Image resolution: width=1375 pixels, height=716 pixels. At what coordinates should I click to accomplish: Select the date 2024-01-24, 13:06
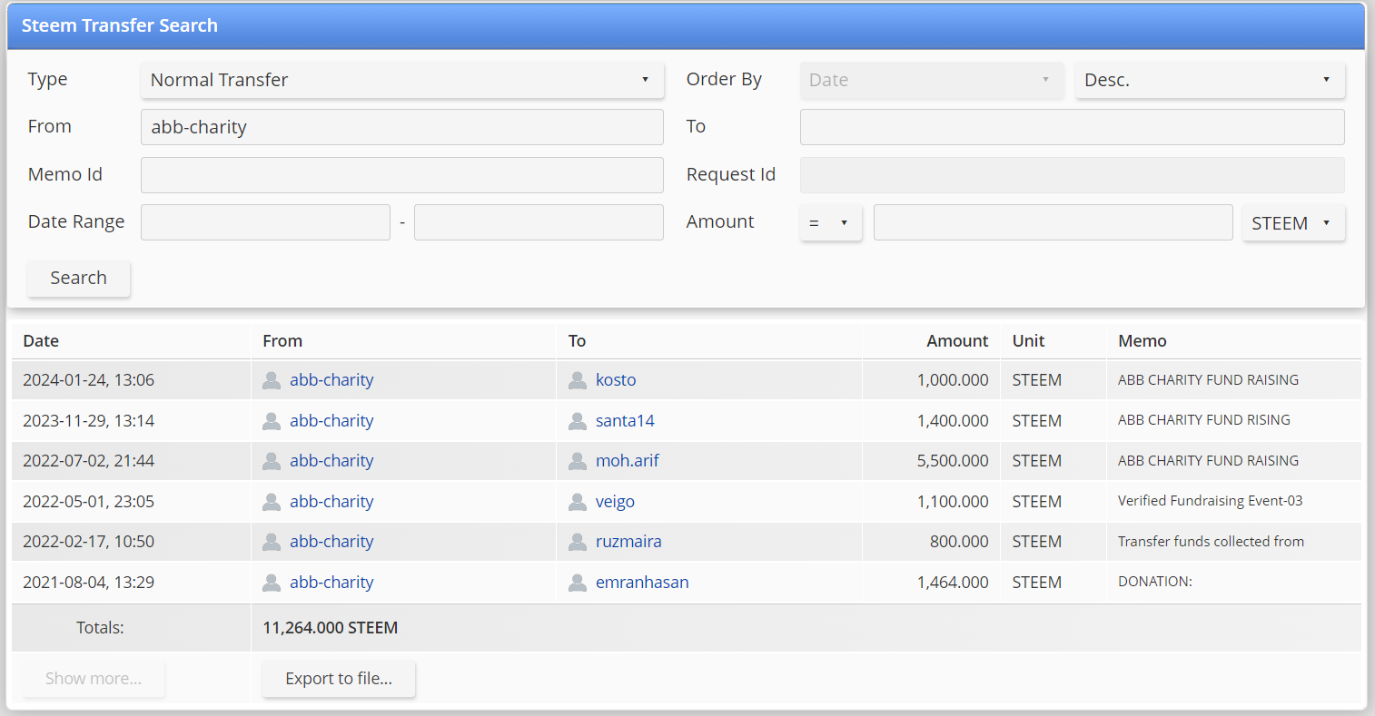coord(89,380)
